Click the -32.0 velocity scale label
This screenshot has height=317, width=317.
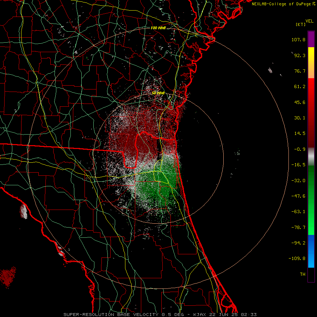(x=298, y=181)
